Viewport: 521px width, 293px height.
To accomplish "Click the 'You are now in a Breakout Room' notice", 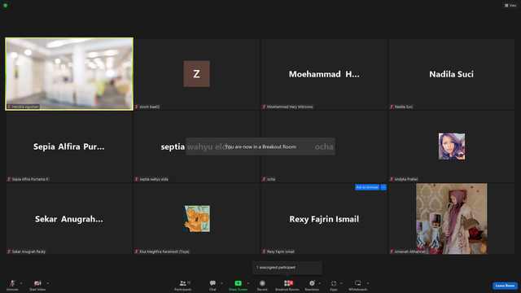I will pyautogui.click(x=260, y=146).
